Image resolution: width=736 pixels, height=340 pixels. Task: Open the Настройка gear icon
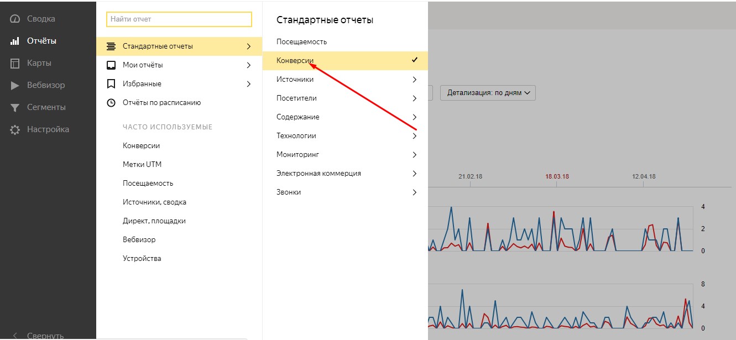[x=15, y=129]
